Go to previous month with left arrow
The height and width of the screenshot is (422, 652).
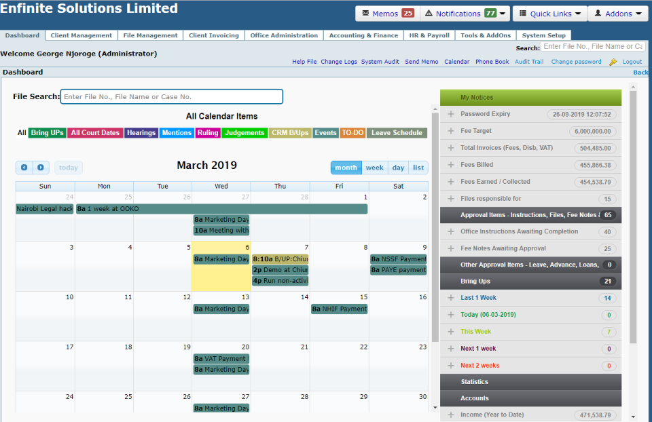tap(24, 167)
